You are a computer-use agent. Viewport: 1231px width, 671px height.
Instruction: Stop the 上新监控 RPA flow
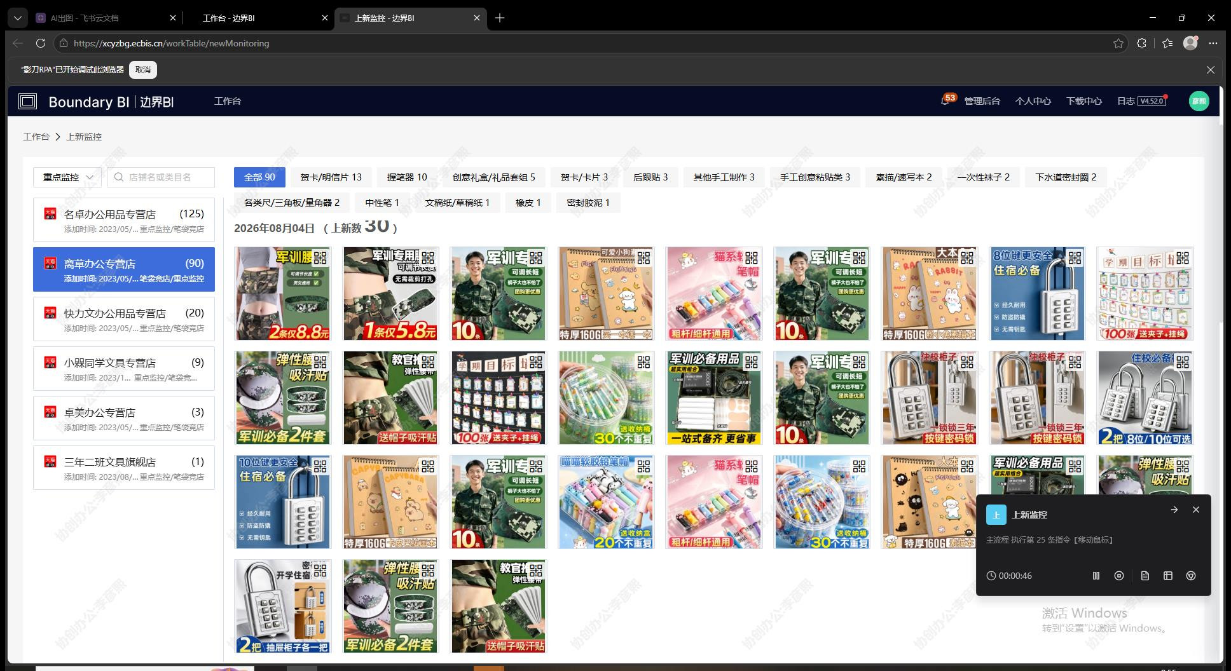coord(1119,576)
